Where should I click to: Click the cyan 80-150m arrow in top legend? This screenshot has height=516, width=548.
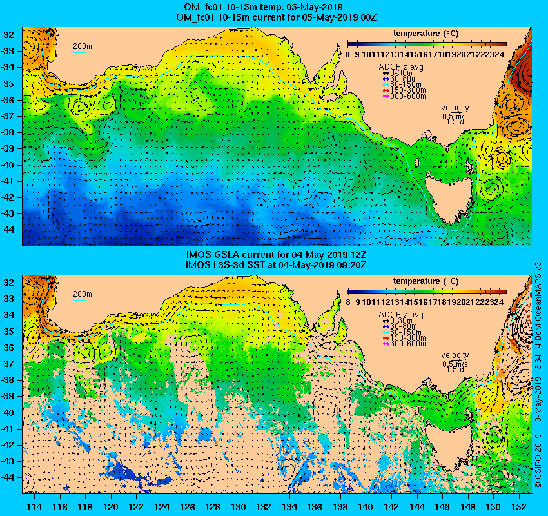coord(386,84)
